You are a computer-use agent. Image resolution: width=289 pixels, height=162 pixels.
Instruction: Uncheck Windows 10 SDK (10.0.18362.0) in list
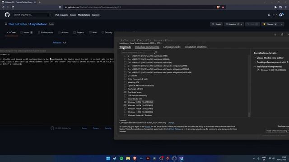point(125,102)
